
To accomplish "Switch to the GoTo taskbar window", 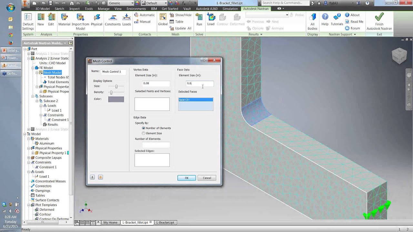I will [10, 73].
